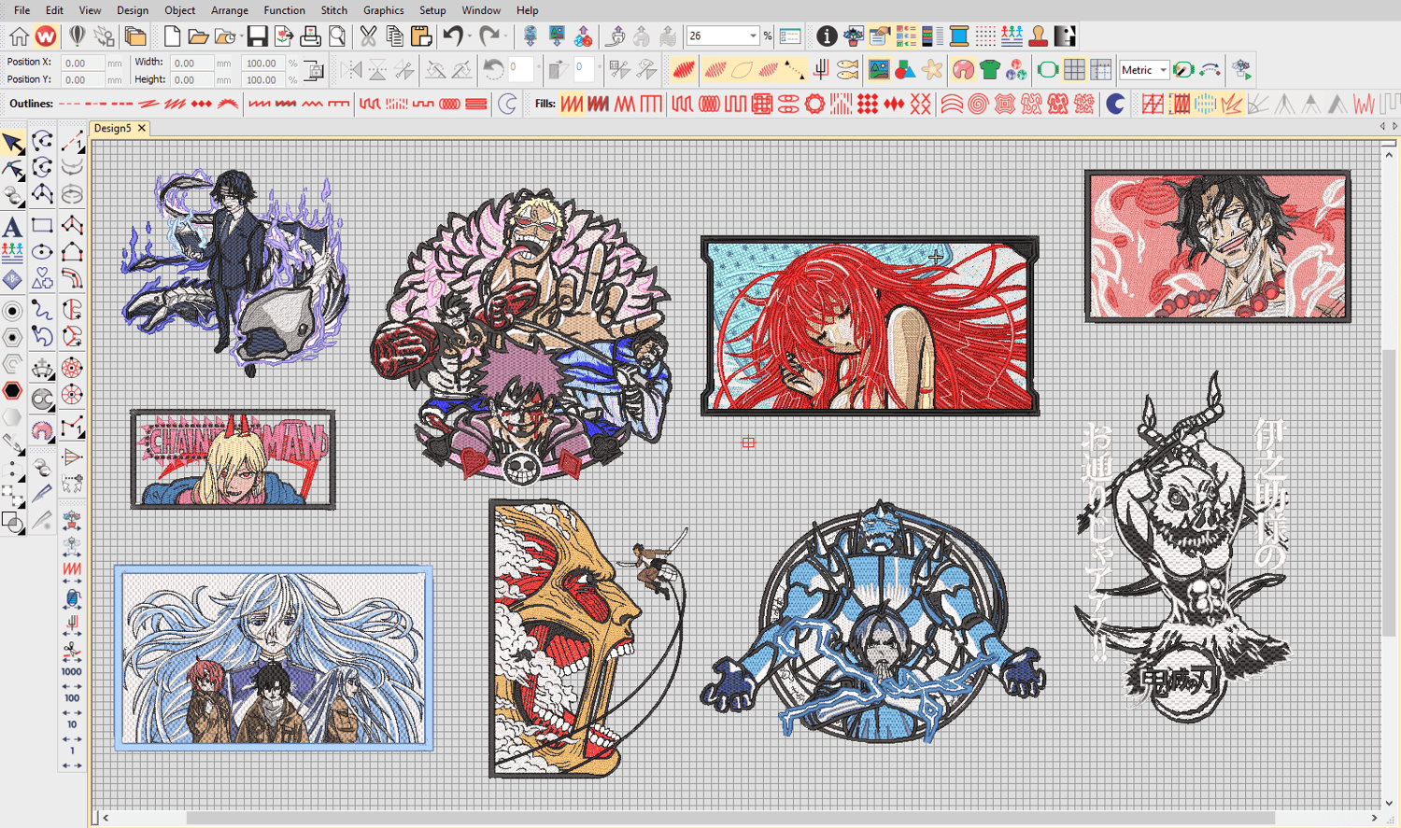Click the rubber stamp icon
The width and height of the screenshot is (1401, 828).
click(1038, 36)
